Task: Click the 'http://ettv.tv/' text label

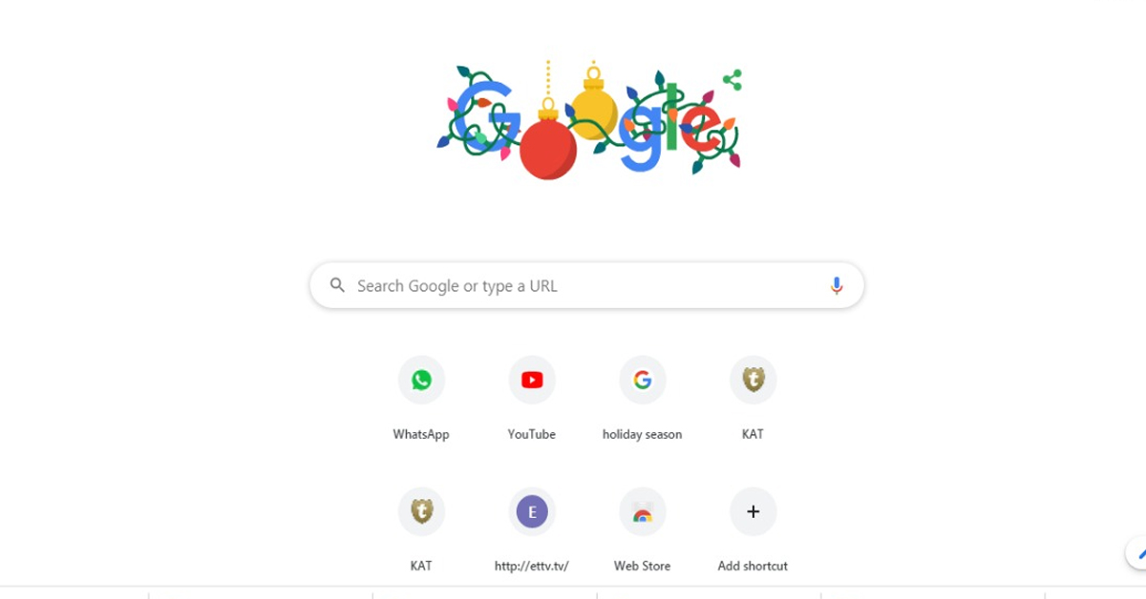Action: click(532, 566)
